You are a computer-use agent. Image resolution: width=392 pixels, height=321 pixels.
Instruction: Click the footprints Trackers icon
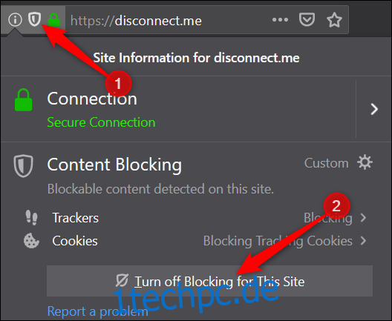[x=31, y=217]
